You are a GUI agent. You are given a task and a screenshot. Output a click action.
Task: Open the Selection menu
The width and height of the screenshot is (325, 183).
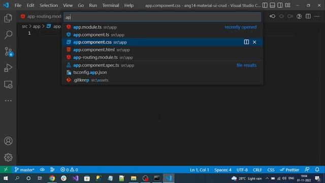coord(49,6)
